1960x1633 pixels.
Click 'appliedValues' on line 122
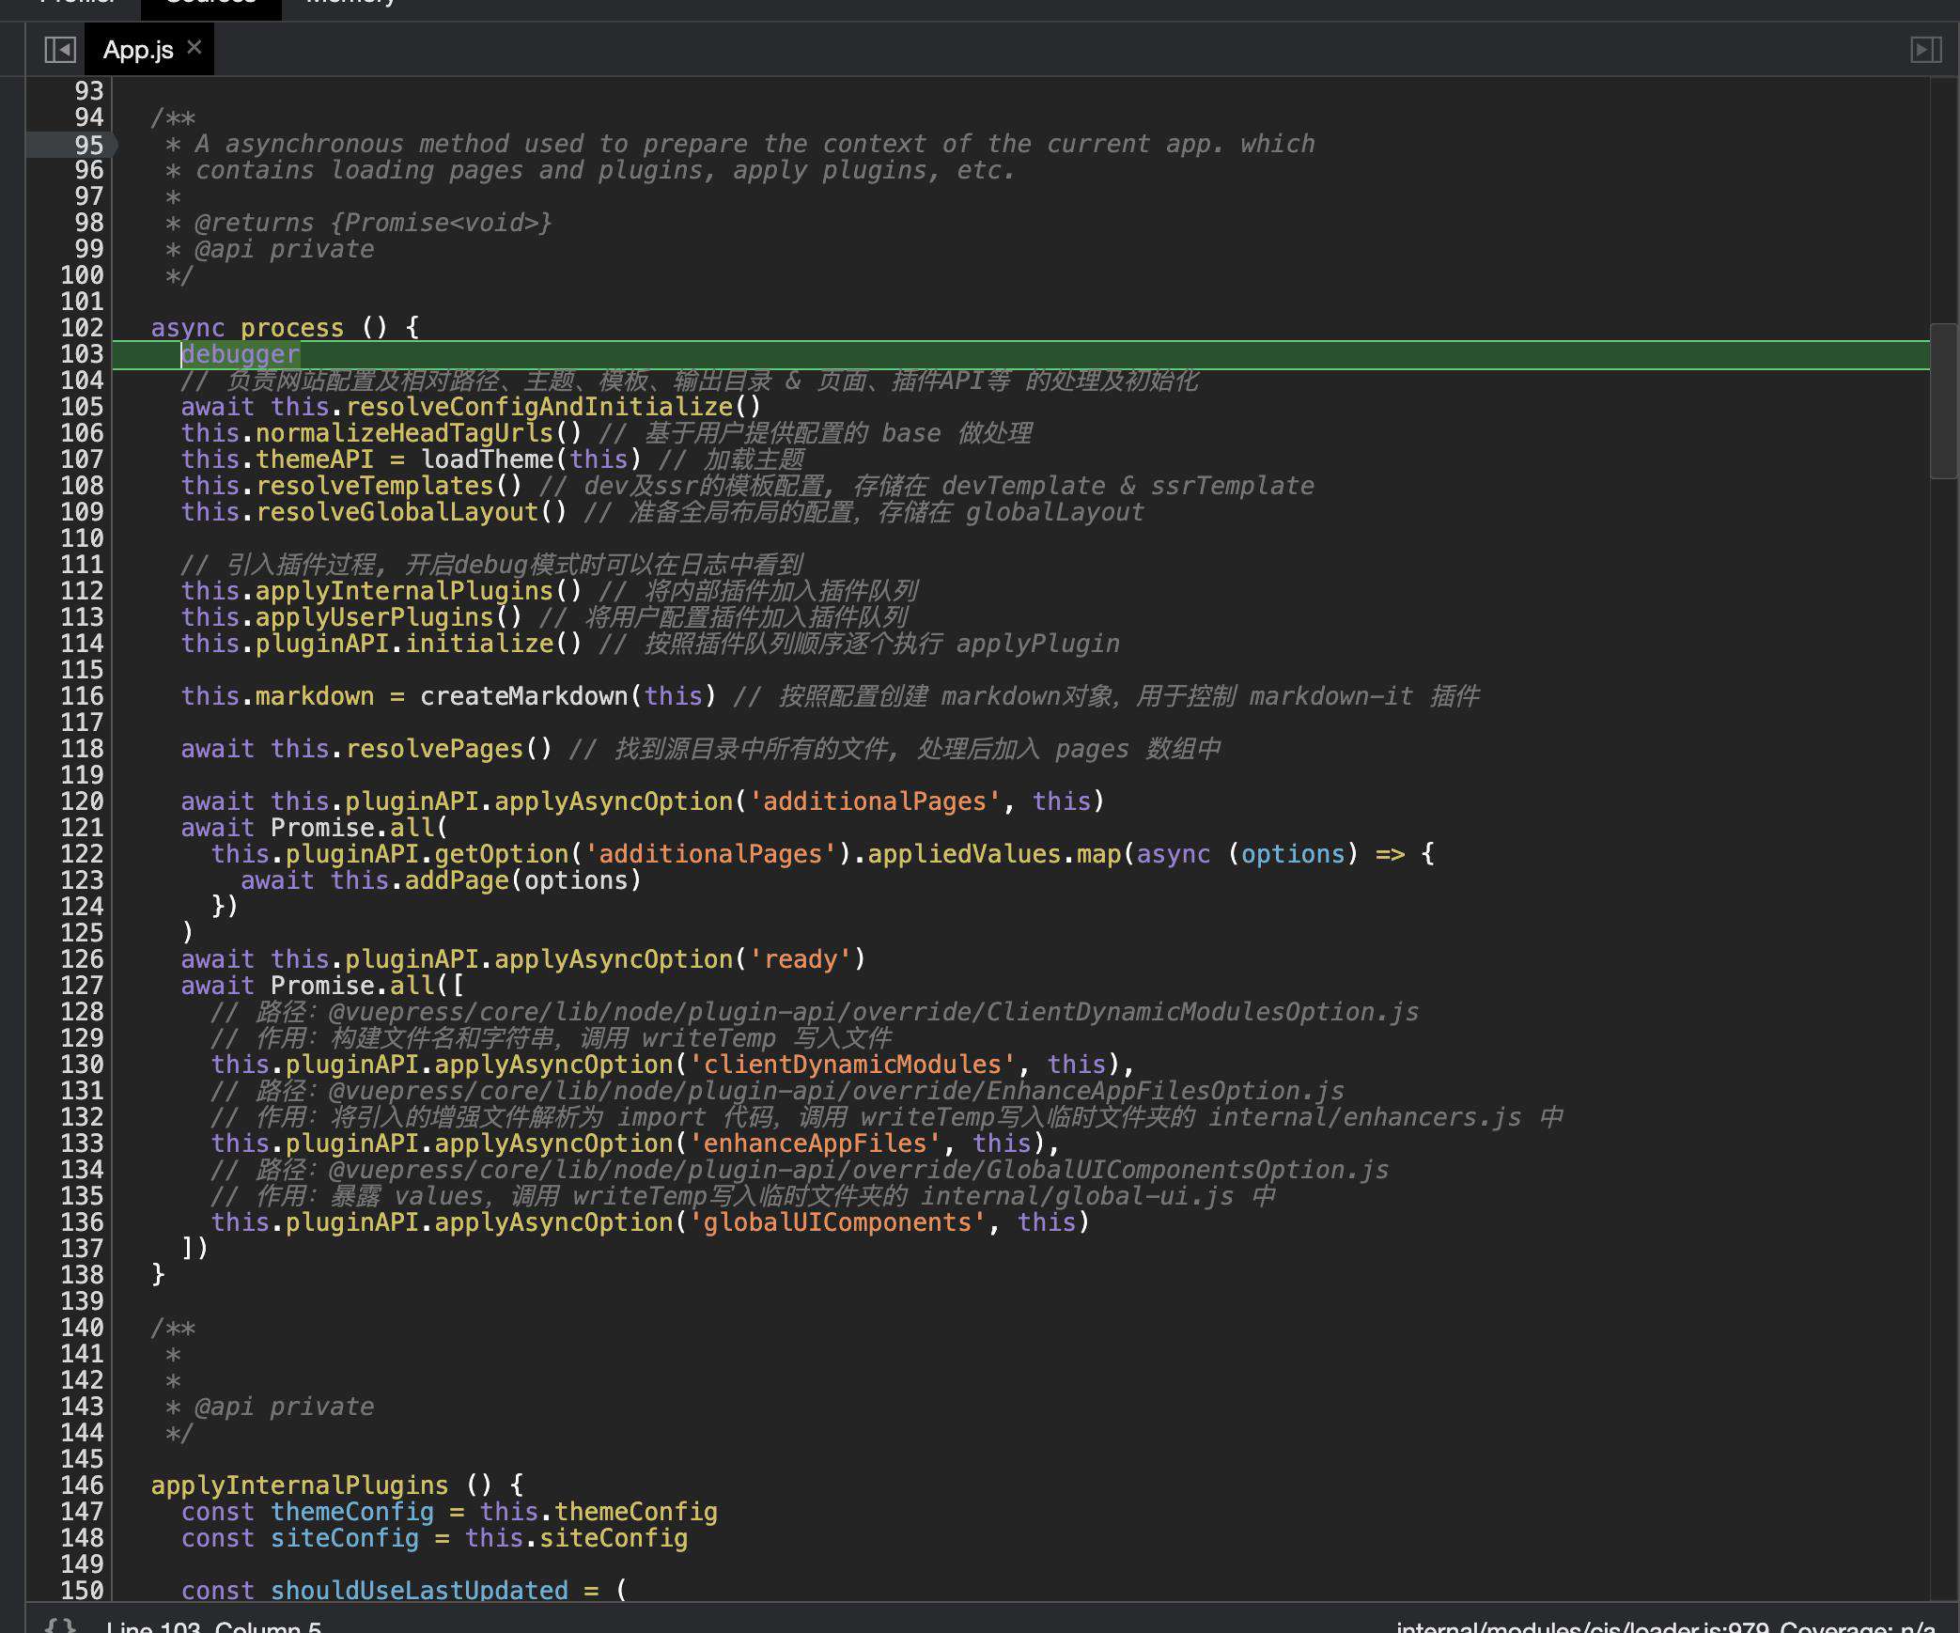coord(964,854)
